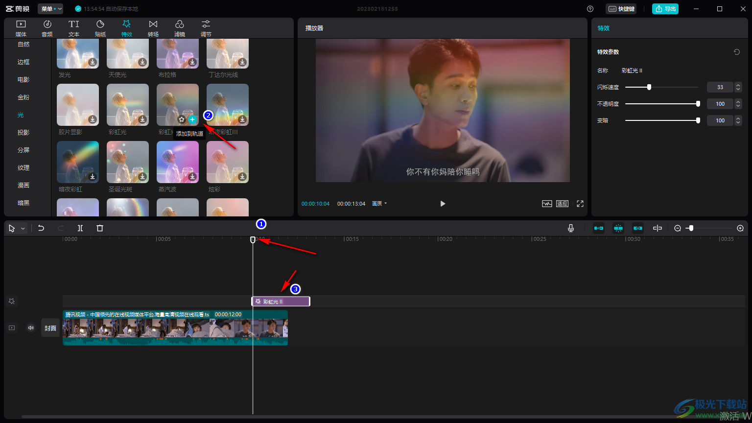Download the 圣诞光斑 effect

pos(142,177)
